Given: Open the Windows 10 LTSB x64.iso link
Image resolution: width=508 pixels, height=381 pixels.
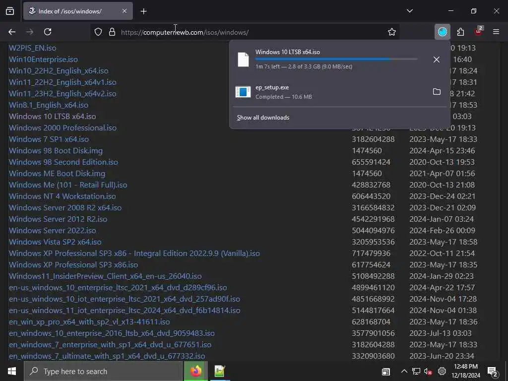Looking at the screenshot, I should point(52,116).
